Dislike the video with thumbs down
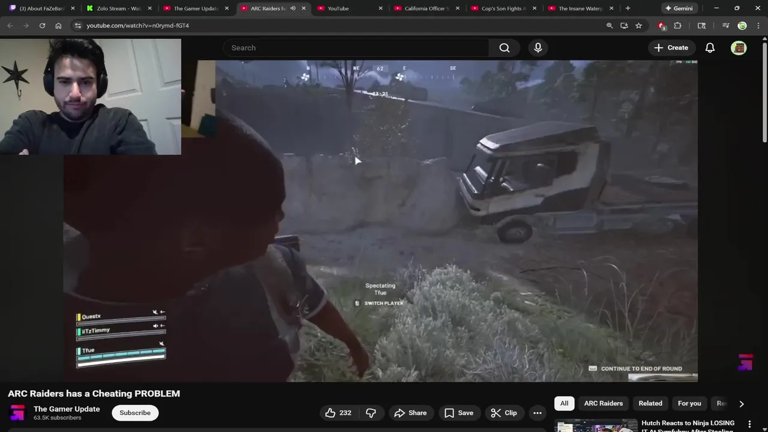The width and height of the screenshot is (768, 432). 371,413
